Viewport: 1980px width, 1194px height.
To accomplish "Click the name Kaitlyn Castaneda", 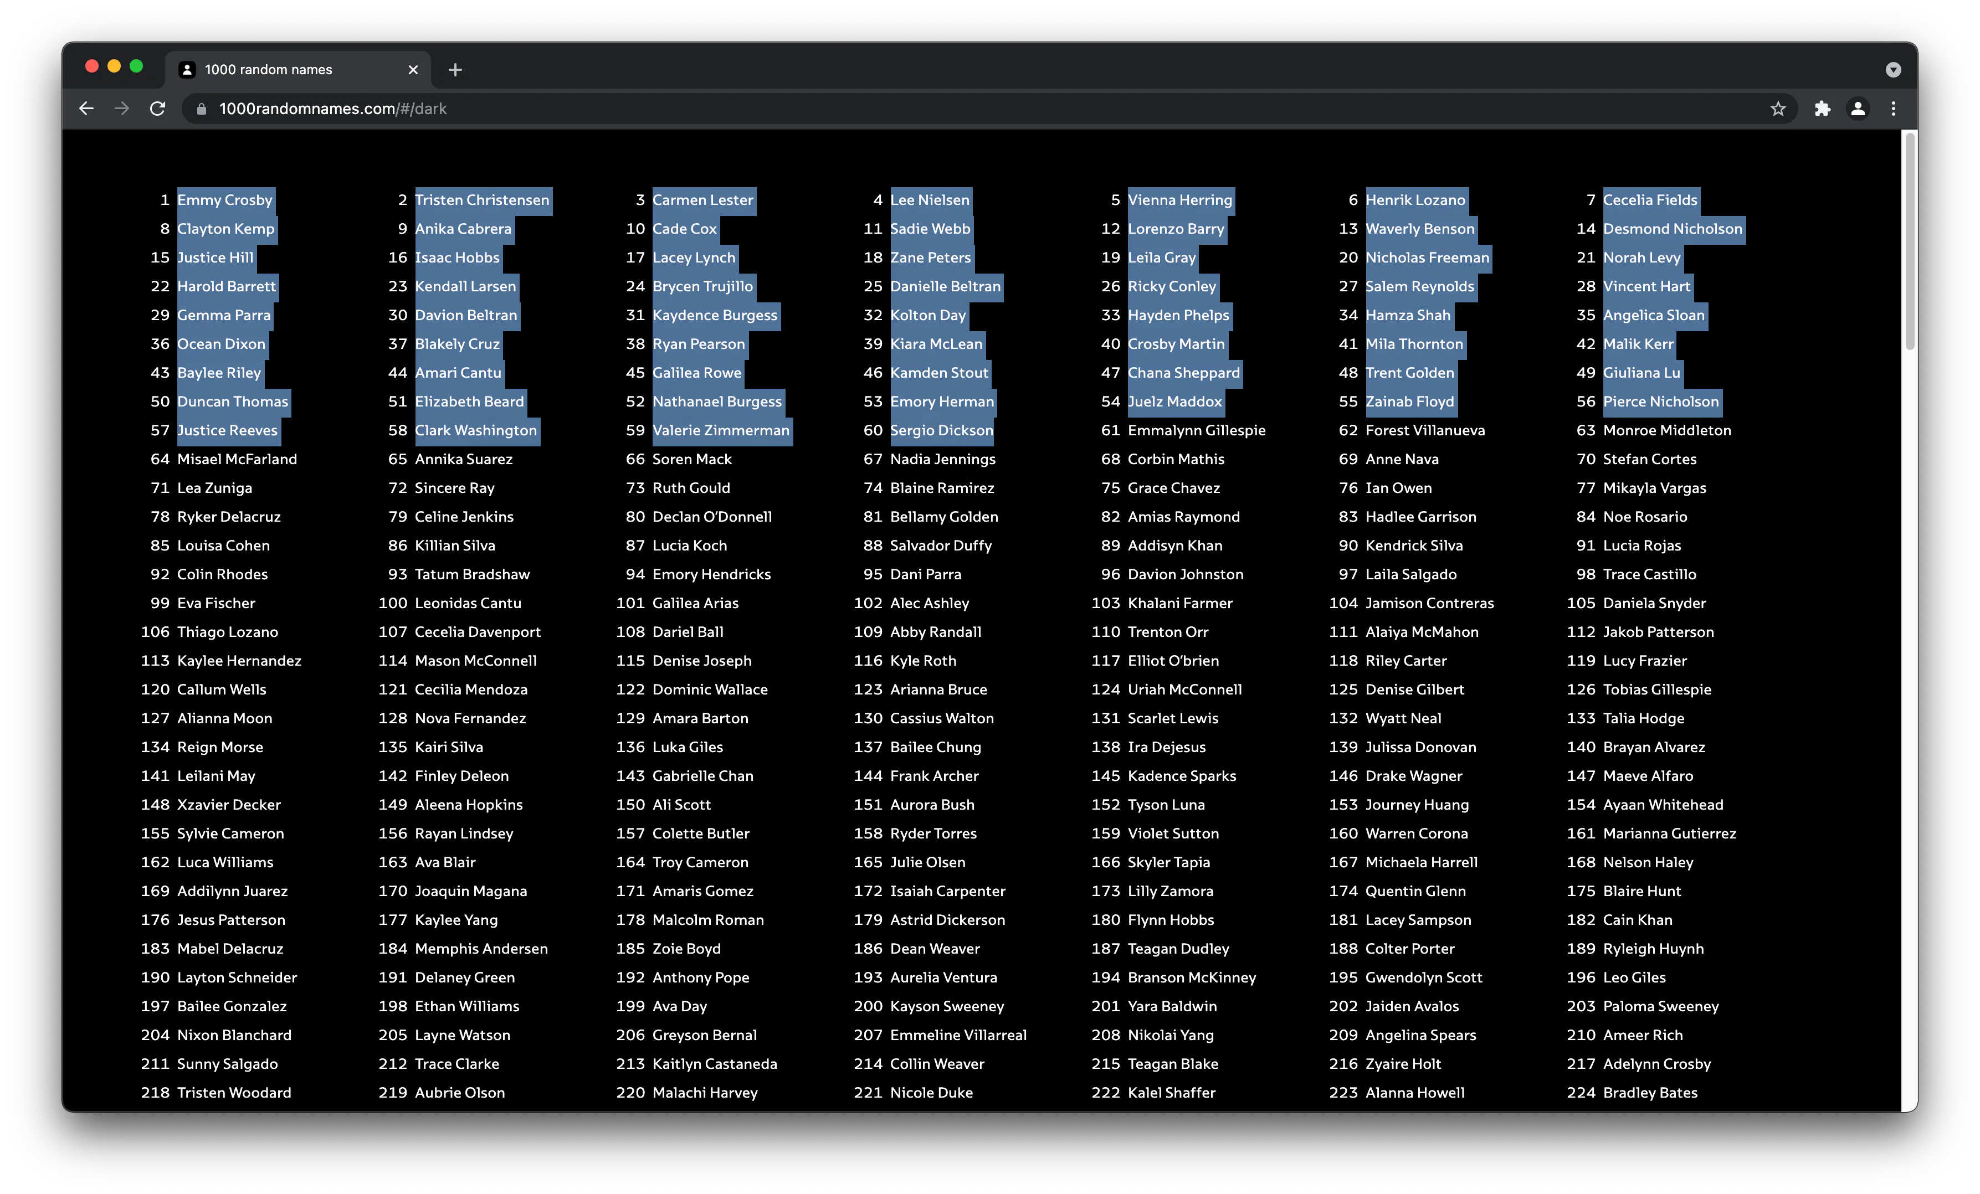I will [x=715, y=1064].
